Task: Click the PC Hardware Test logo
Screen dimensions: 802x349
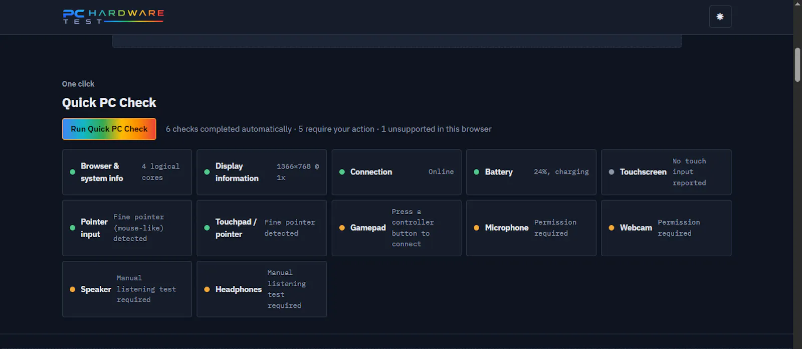Action: pos(113,17)
